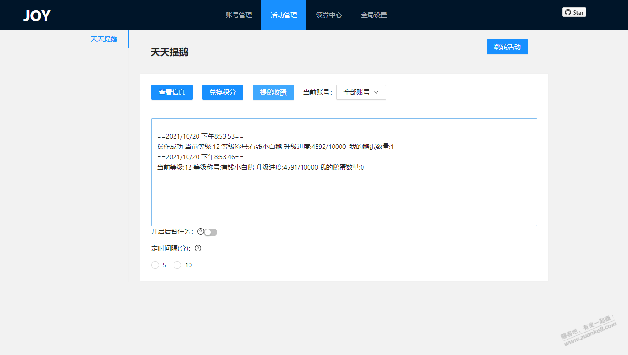Click the chevron arrow in 全部账号 selector
The width and height of the screenshot is (628, 355).
pos(376,92)
